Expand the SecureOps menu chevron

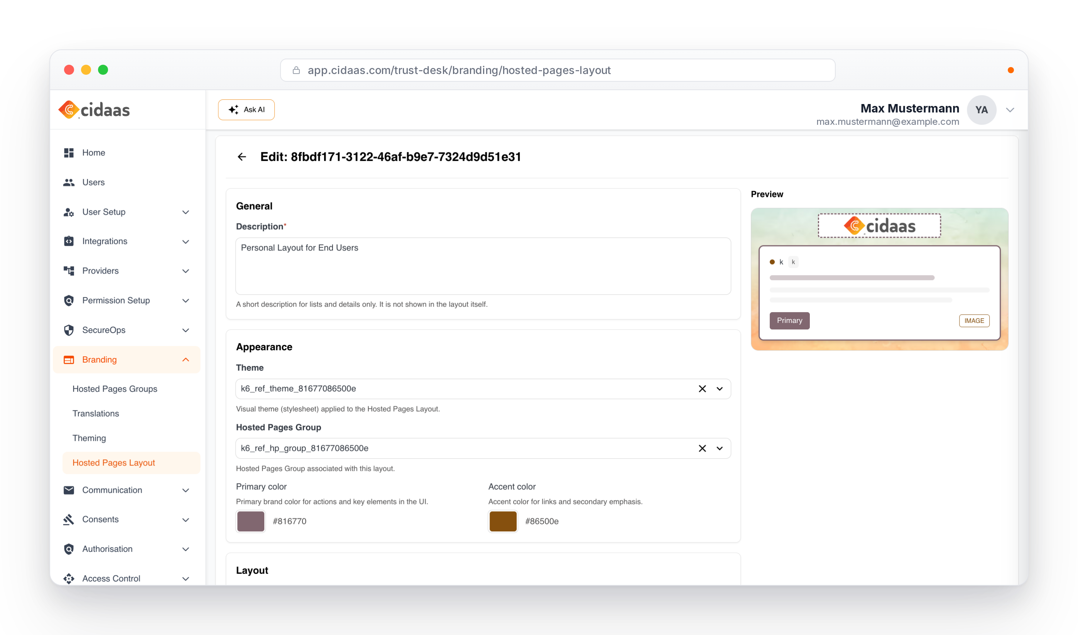coord(186,330)
